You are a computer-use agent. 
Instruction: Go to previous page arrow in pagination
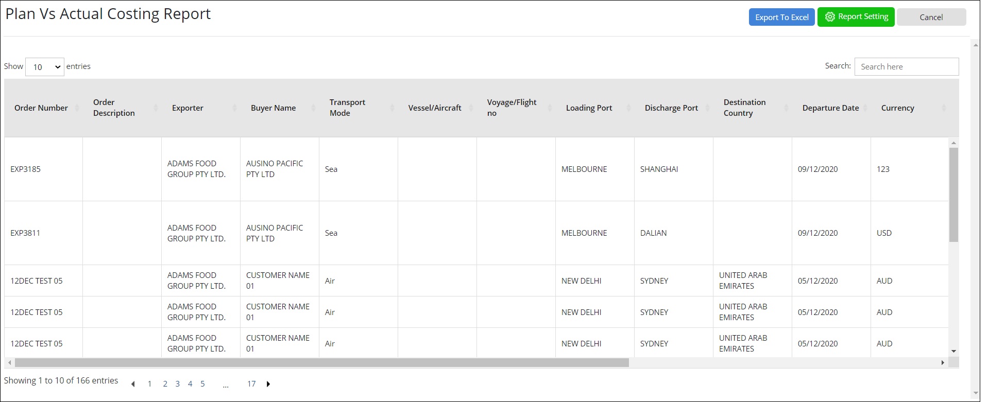(x=133, y=384)
